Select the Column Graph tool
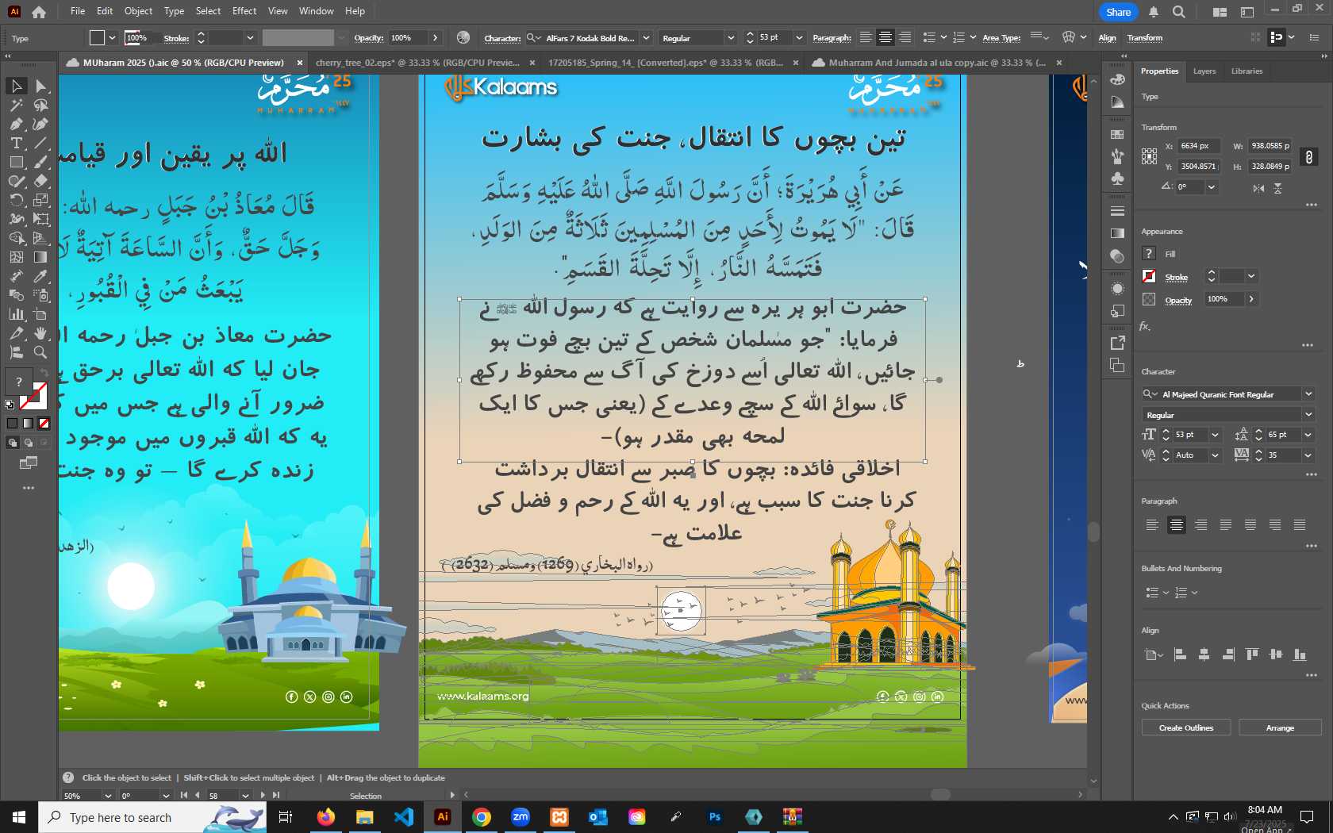 pyautogui.click(x=16, y=314)
